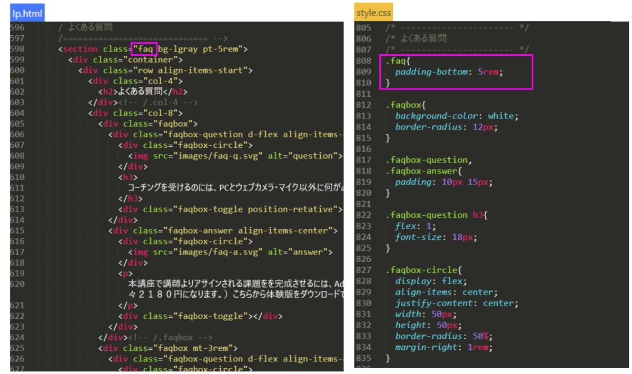
Task: Click the highlighted faq class name in HTML
Action: click(x=145, y=49)
